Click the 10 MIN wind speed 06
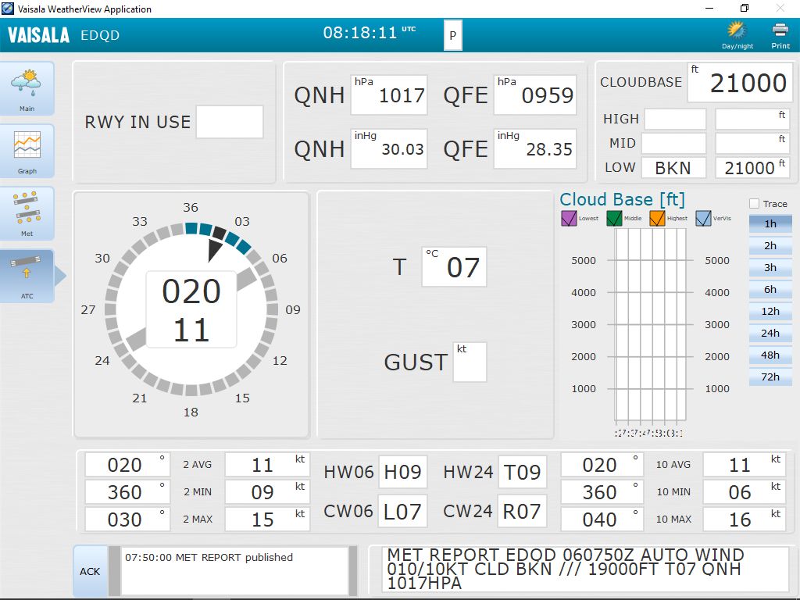 (x=745, y=492)
